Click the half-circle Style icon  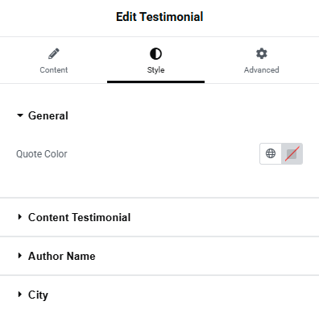155,53
